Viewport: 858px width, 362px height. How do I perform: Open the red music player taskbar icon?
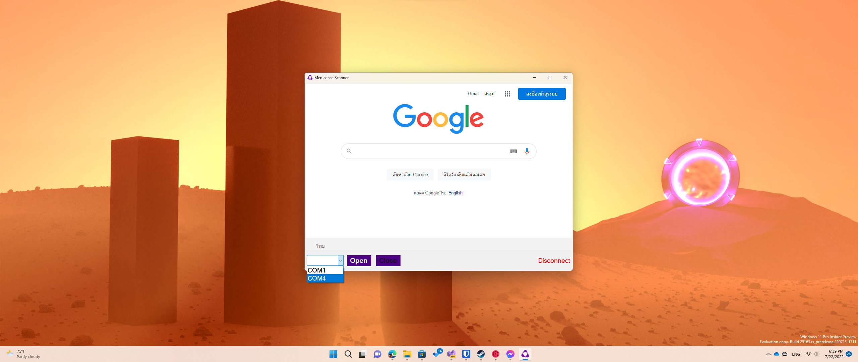pos(495,354)
